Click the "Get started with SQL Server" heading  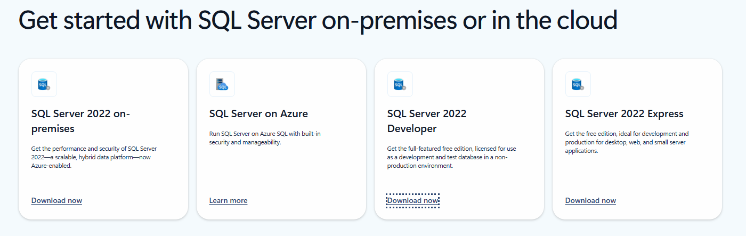[x=318, y=20]
